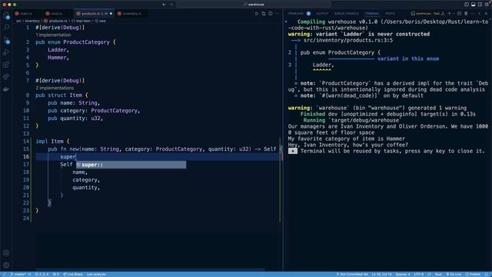Image resolution: width=492 pixels, height=277 pixels.
Task: Open the Manage gear menu
Action: [6, 265]
